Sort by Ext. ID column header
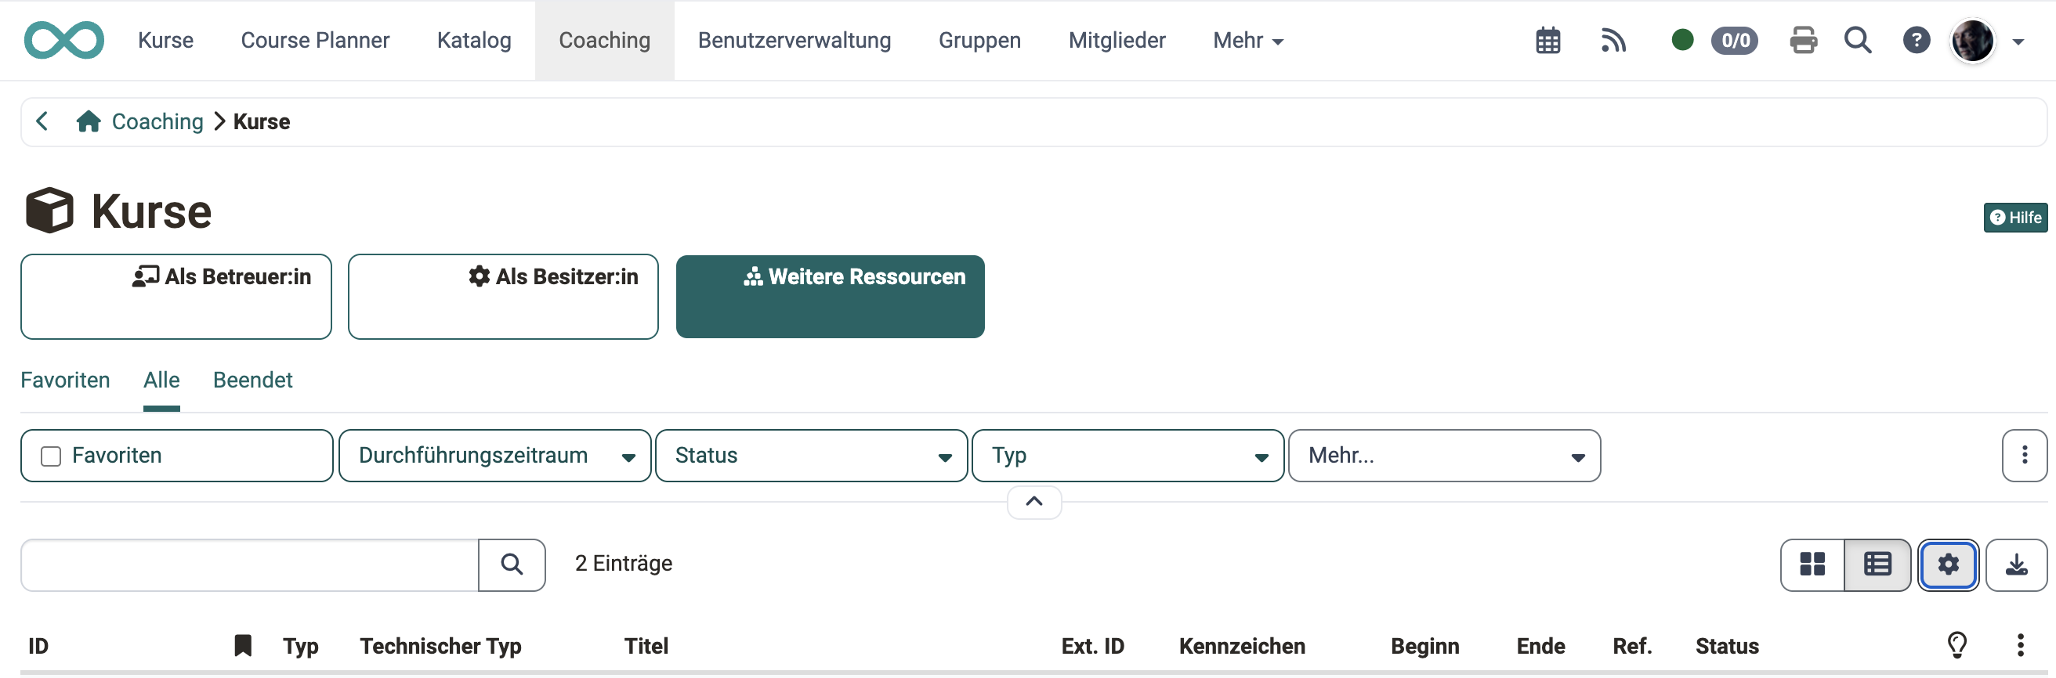Image resolution: width=2056 pixels, height=678 pixels. 1093,646
